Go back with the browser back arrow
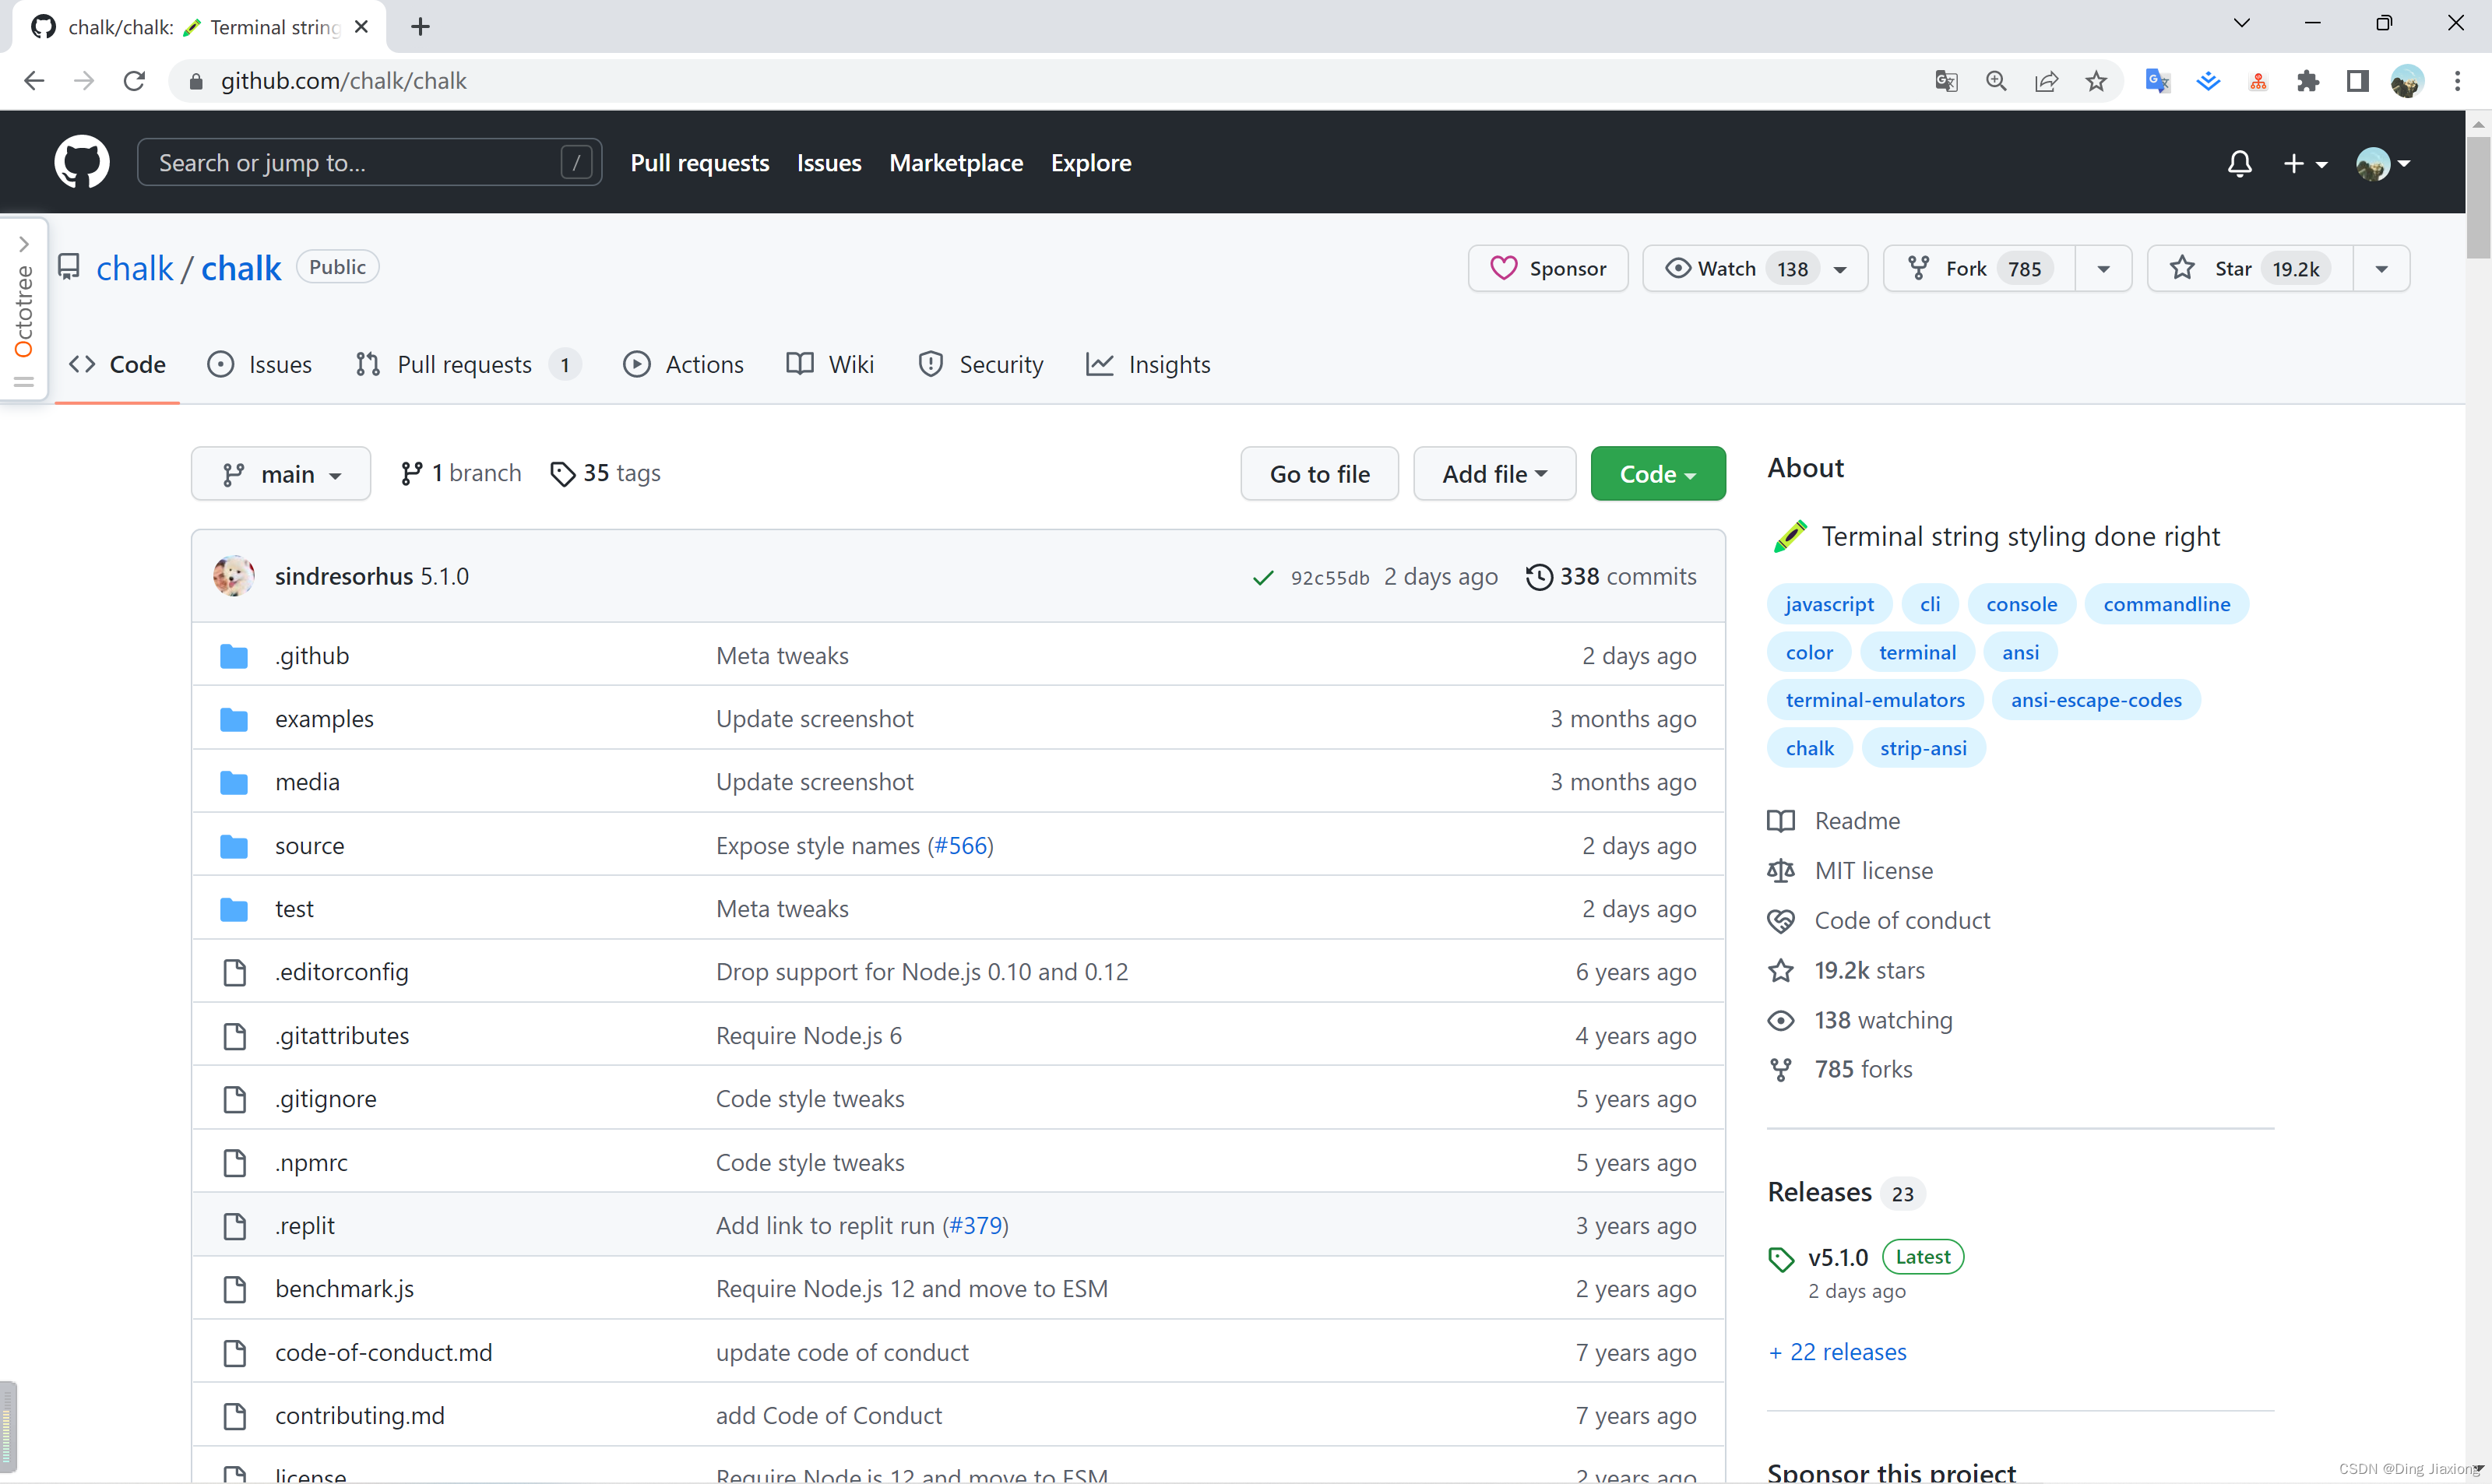Screen dimensions: 2492x1484 [x=34, y=81]
